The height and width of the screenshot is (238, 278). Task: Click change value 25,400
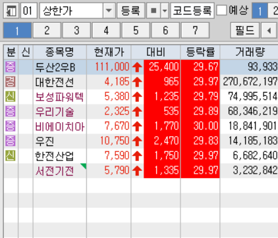pyautogui.click(x=164, y=67)
